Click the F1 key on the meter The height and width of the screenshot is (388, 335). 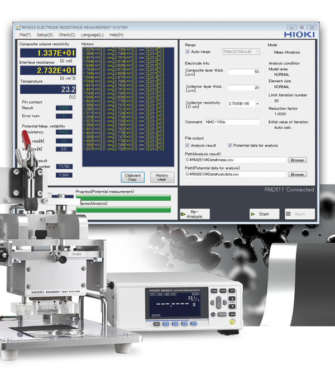[166, 324]
